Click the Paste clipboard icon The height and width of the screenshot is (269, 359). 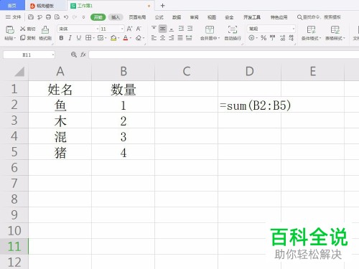click(10, 30)
